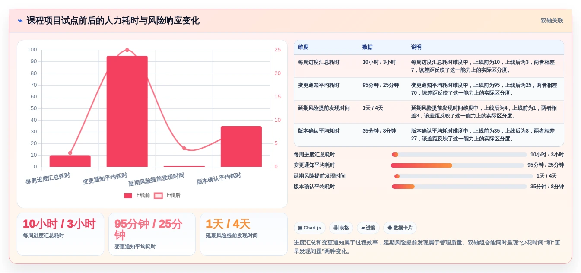Image resolution: width=581 pixels, height=273 pixels.
Task: Click progress bar for 变更通知平均耗时
Action: coord(457,165)
